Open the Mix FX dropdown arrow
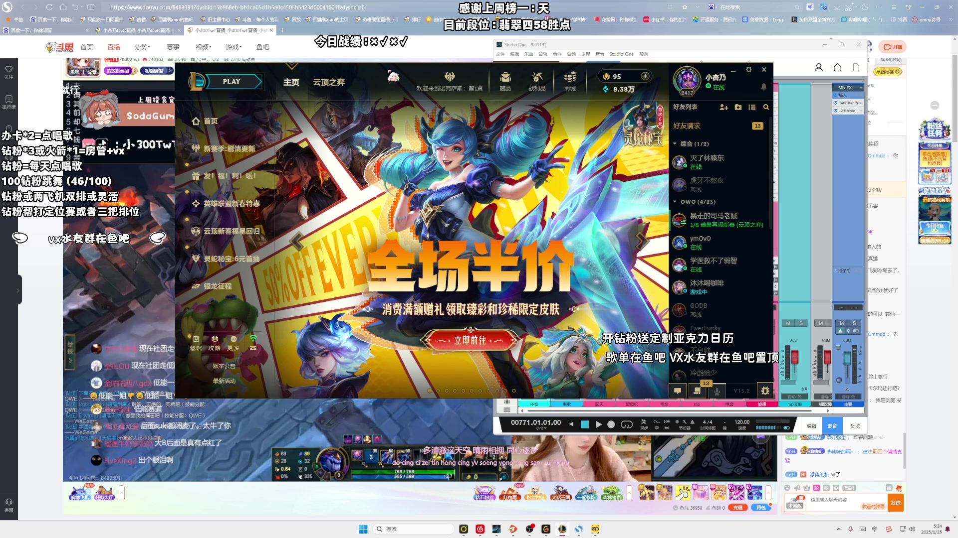 point(861,88)
